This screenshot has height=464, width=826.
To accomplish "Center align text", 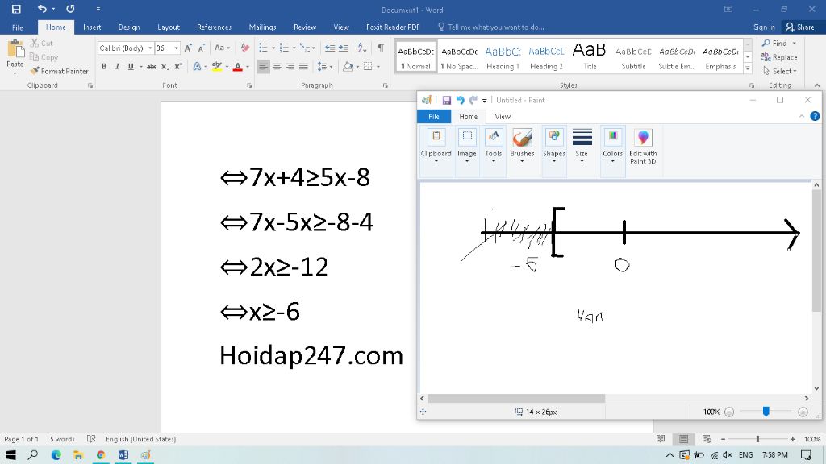I will [x=277, y=66].
